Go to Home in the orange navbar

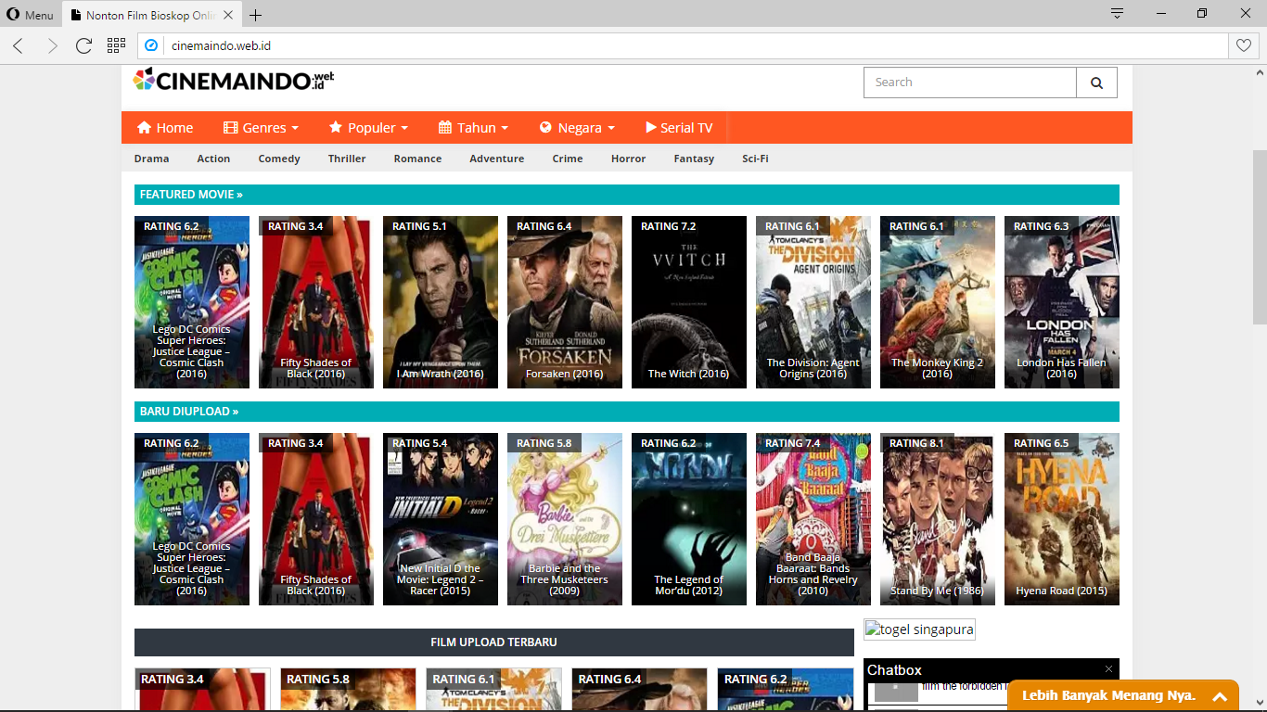point(165,128)
